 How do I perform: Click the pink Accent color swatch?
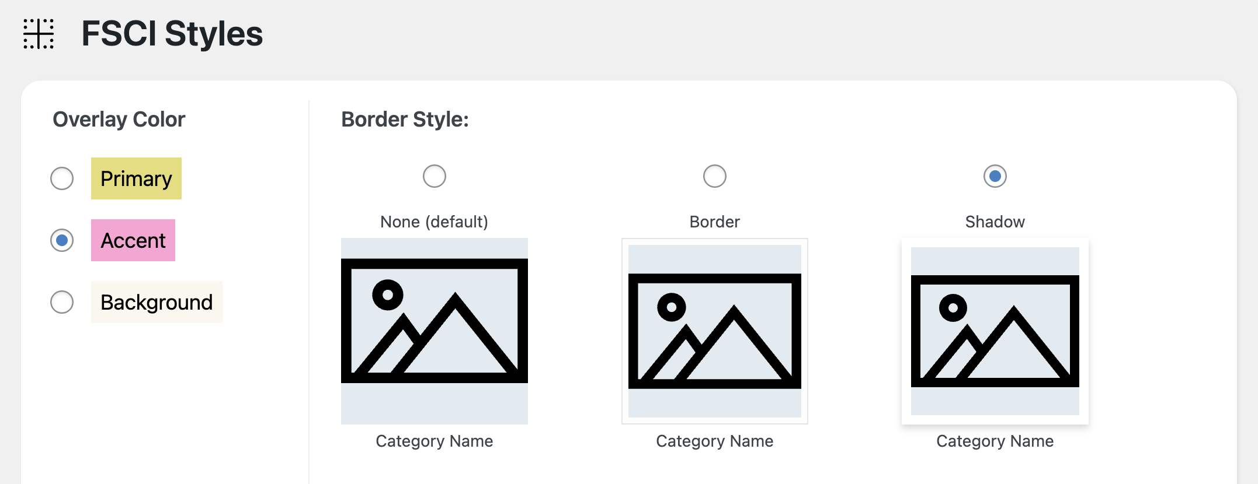(x=133, y=240)
